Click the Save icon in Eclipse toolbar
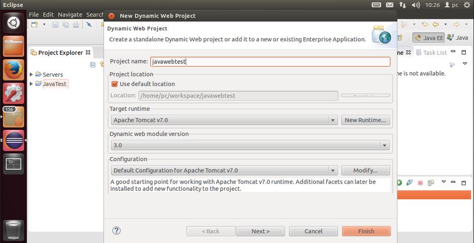474x243 pixels. tap(55, 25)
